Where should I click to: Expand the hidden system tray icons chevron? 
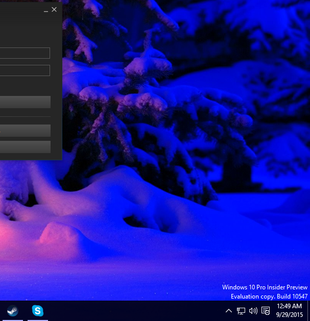(228, 310)
